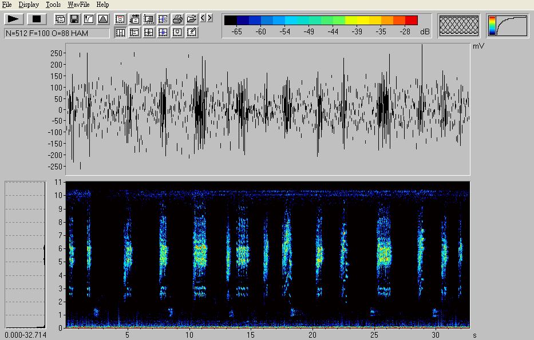Click the pencil edit icon in lower toolbar row

coord(192,33)
